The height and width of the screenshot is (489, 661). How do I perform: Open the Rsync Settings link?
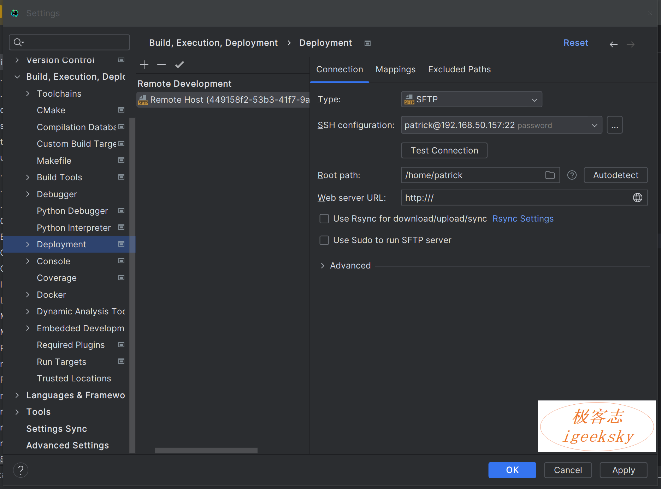pos(523,219)
